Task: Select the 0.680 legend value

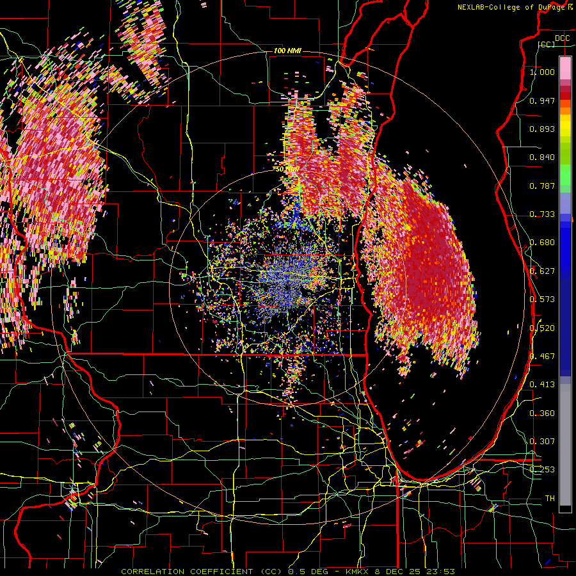Action: click(x=542, y=243)
